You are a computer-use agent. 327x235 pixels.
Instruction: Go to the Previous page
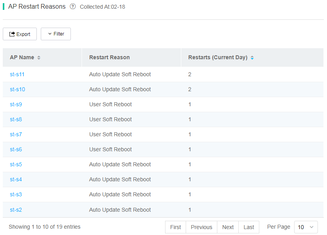coord(202,227)
